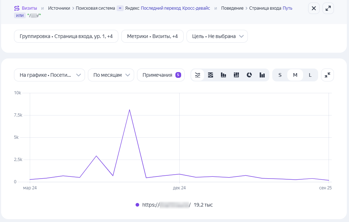Click the Последний переход attribution link
The height and width of the screenshot is (222, 349).
click(161, 8)
